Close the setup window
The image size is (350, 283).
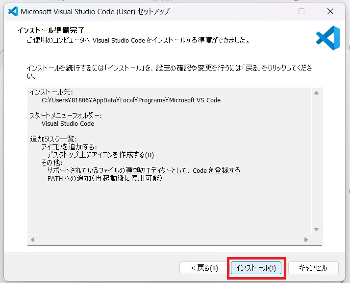330,11
